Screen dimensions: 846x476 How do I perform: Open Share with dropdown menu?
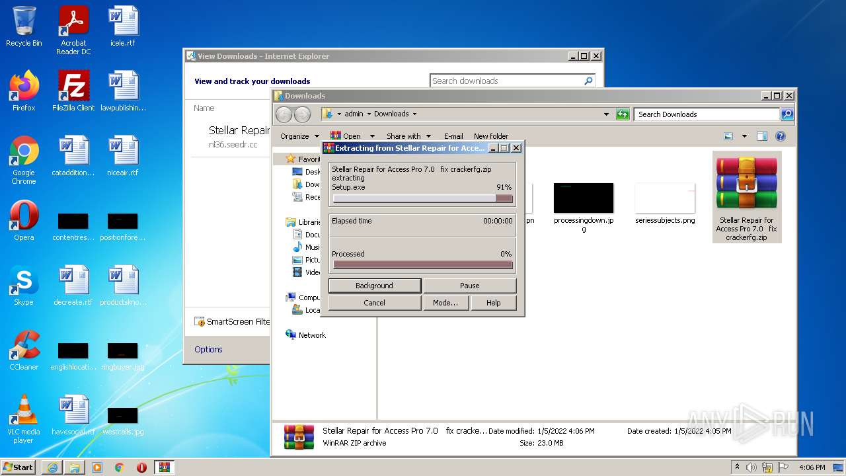tap(408, 136)
